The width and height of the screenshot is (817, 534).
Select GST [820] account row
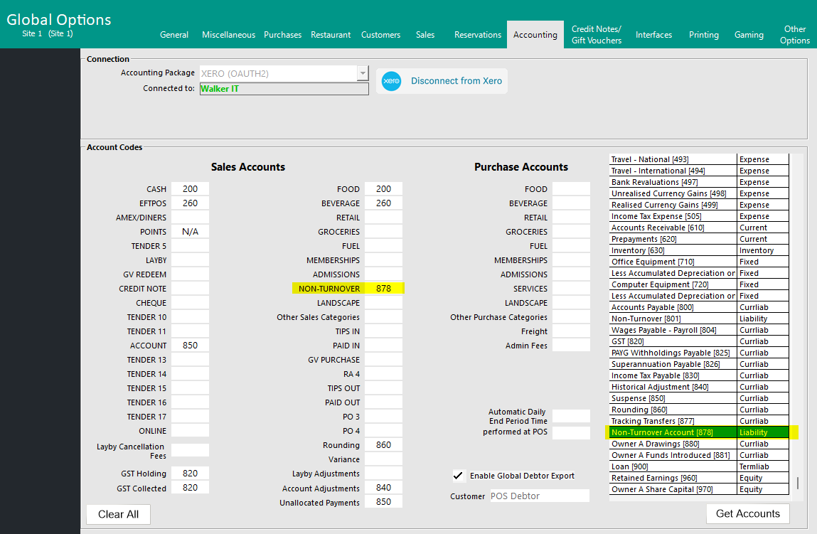pyautogui.click(x=673, y=341)
